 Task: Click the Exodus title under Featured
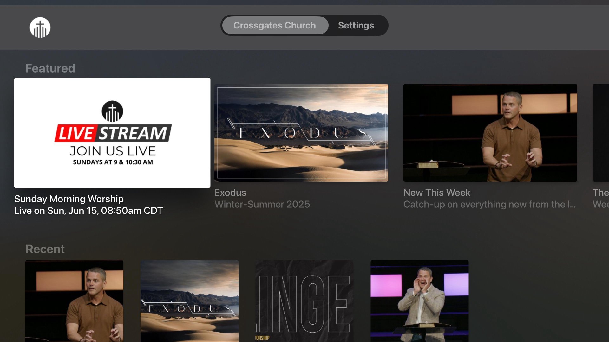click(230, 193)
